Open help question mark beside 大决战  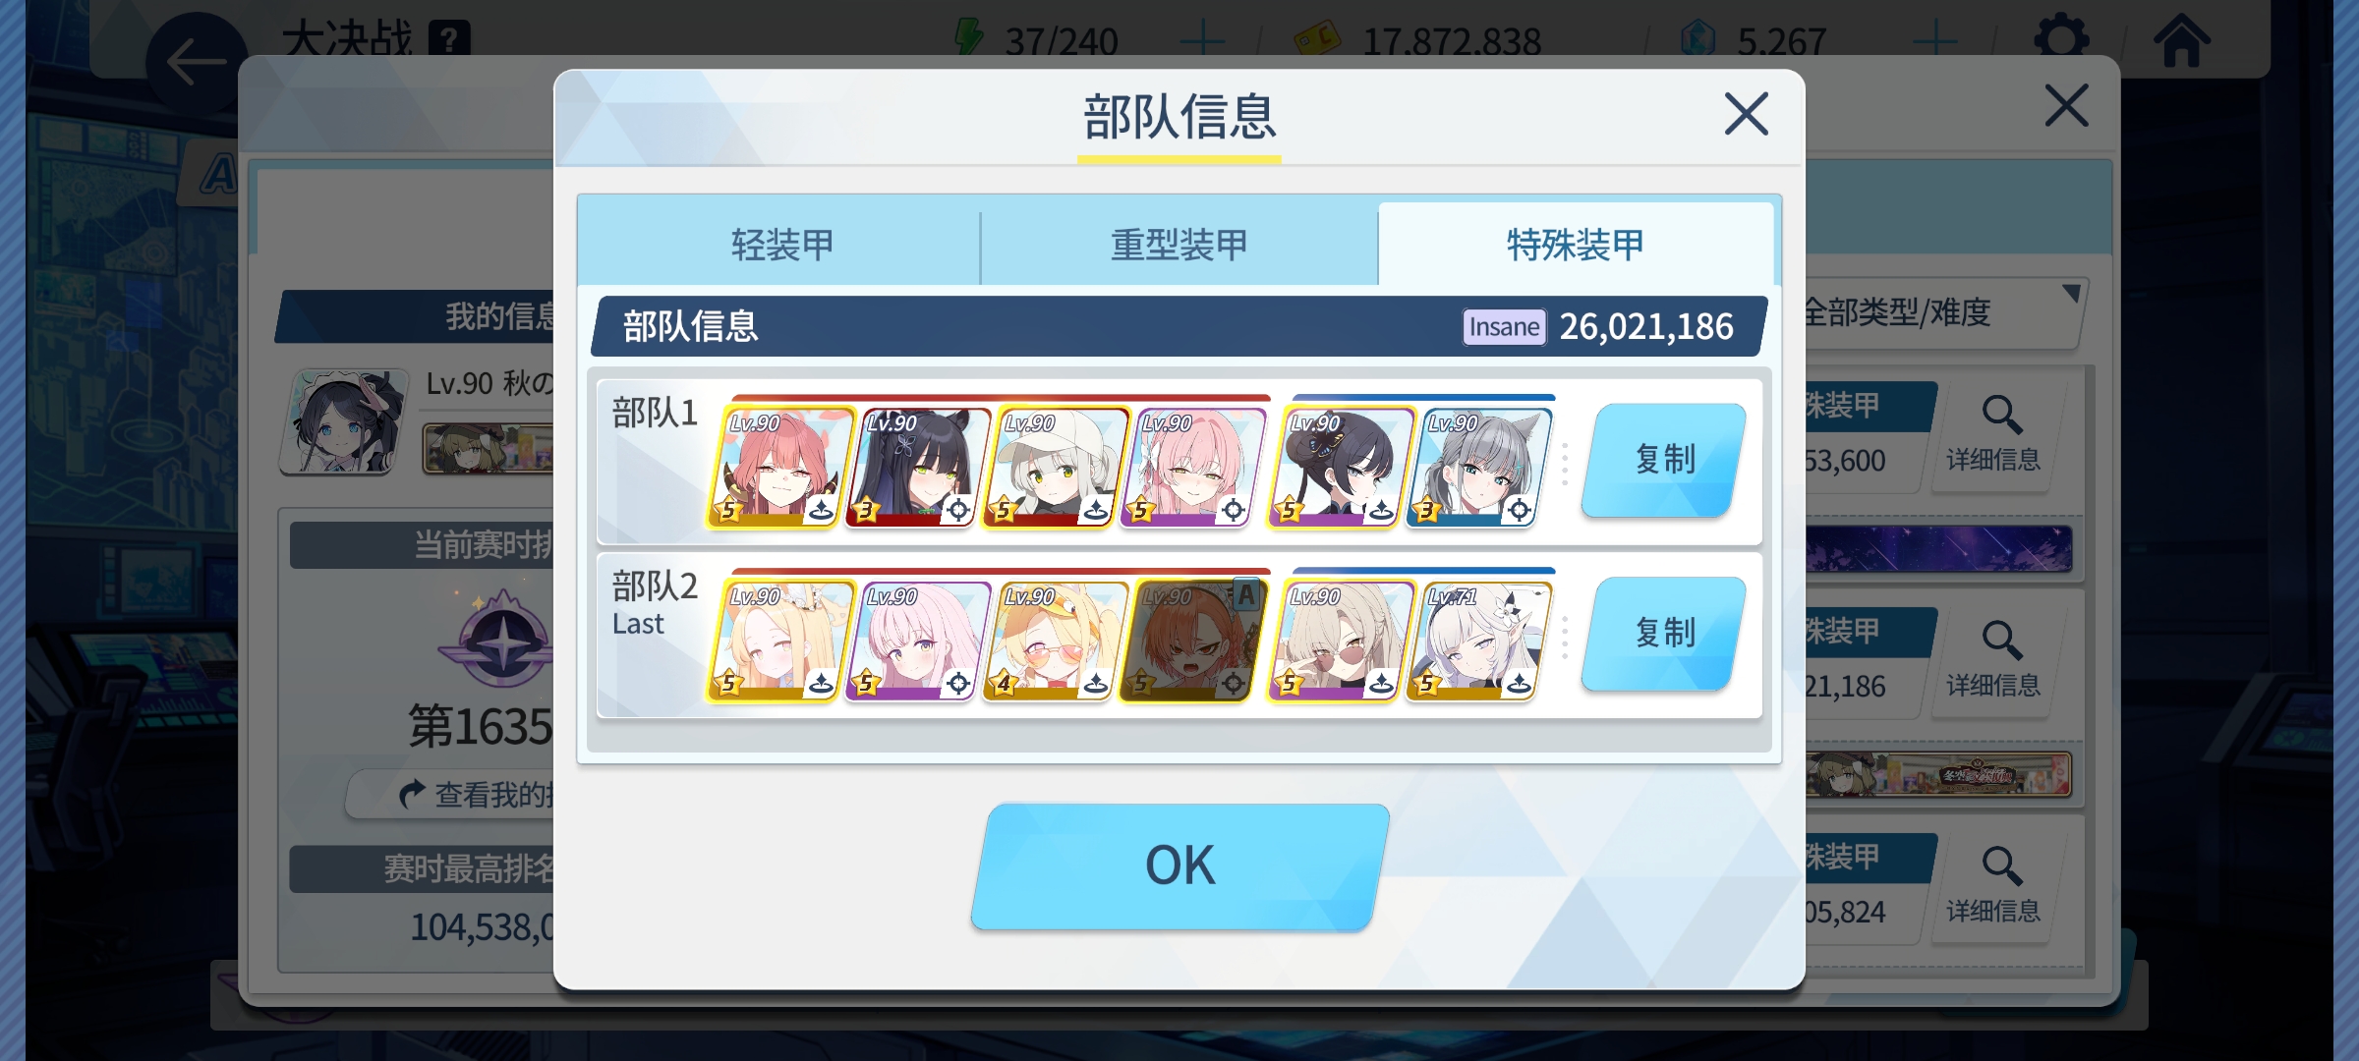[449, 40]
